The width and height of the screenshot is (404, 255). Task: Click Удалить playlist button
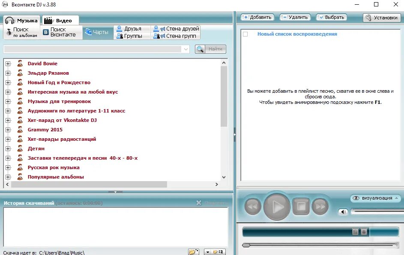pos(295,17)
